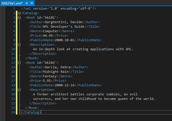The height and width of the screenshot is (121, 172).
Task: Click the Midnight Rain title text
Action: click(x=56, y=72)
